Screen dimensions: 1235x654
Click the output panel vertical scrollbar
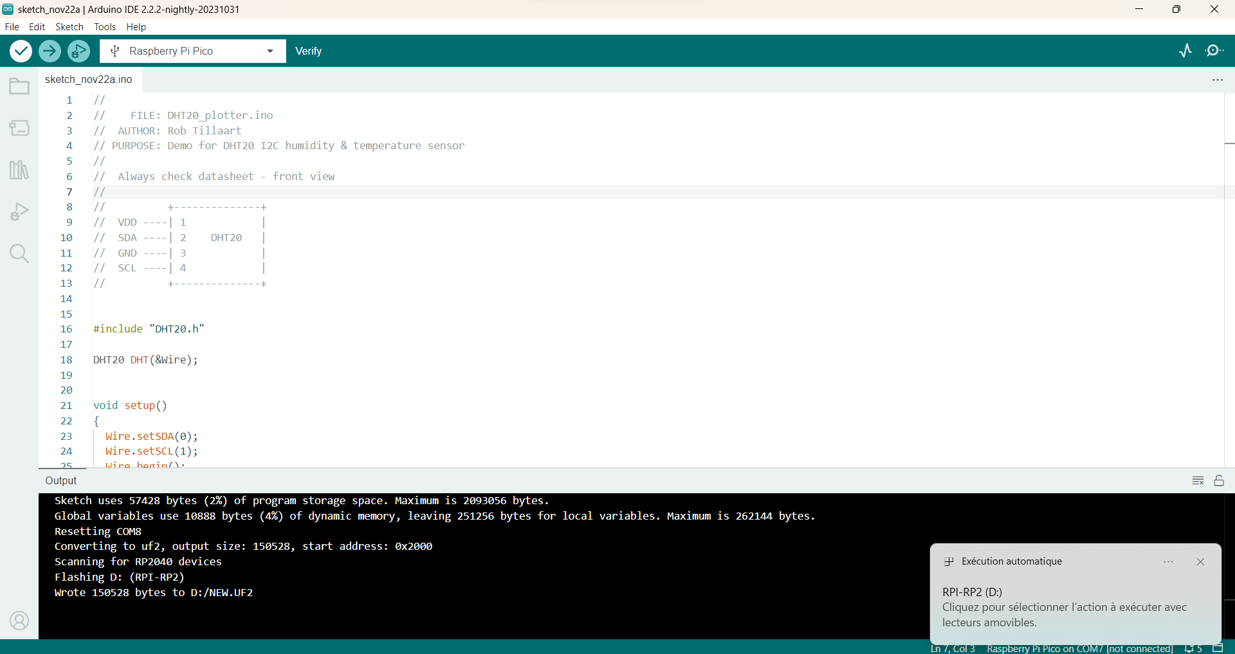[1229, 566]
